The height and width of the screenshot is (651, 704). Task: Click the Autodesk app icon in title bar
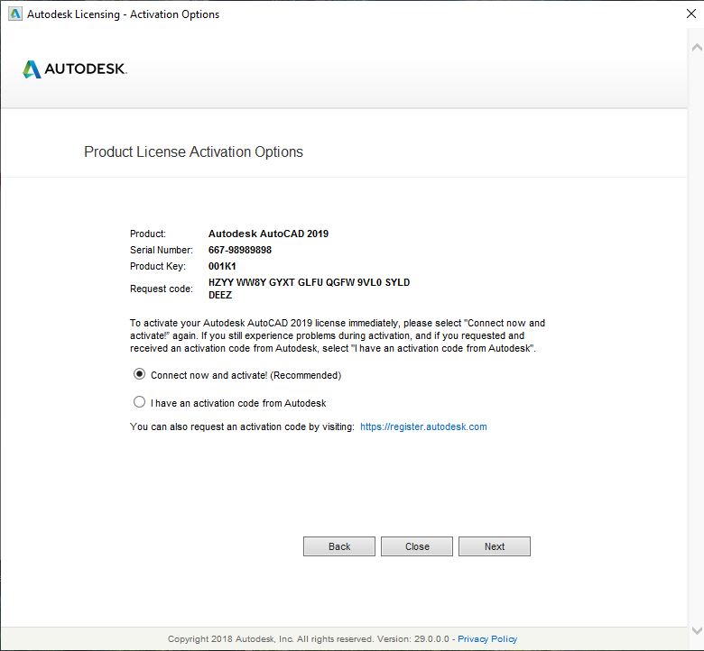point(14,14)
